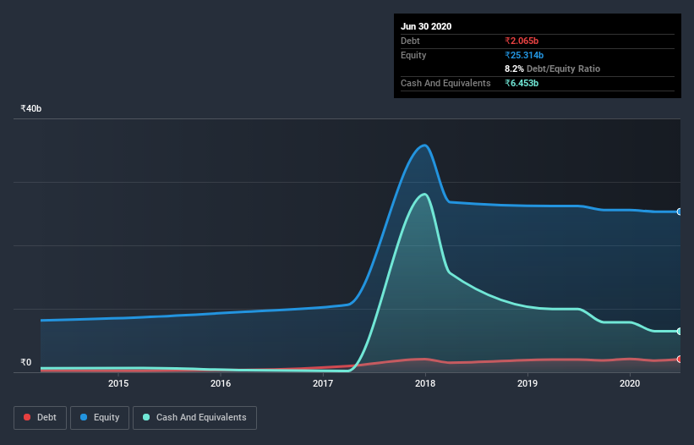694x445 pixels.
Task: Click the Equity label in tooltip
Action: coord(413,55)
